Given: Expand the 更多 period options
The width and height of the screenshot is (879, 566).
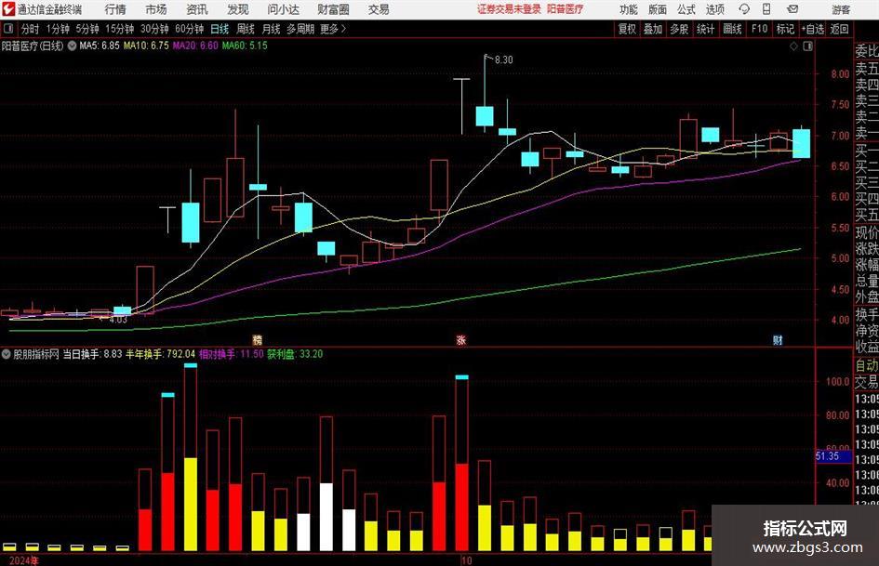Looking at the screenshot, I should (x=333, y=29).
